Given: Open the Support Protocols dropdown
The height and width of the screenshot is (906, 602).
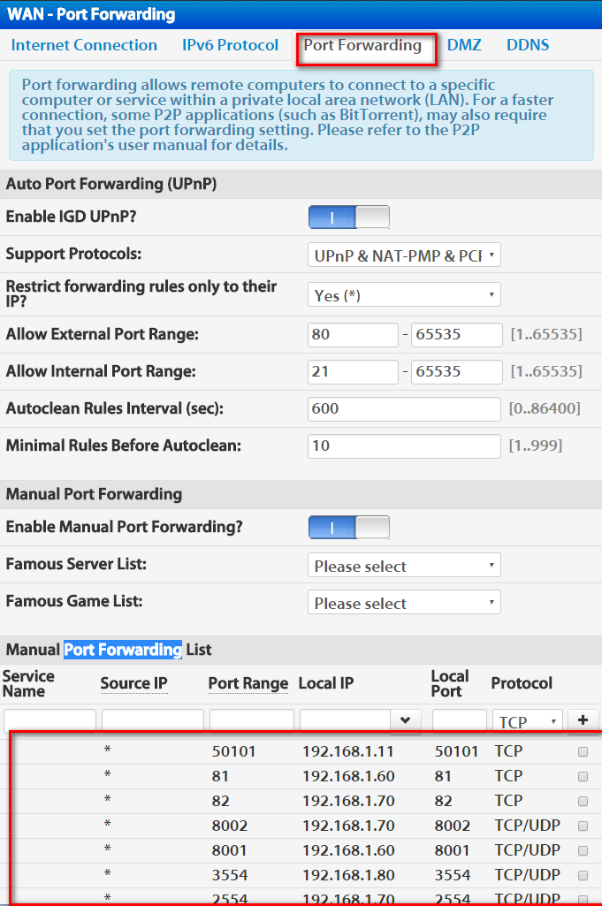Looking at the screenshot, I should pyautogui.click(x=404, y=255).
